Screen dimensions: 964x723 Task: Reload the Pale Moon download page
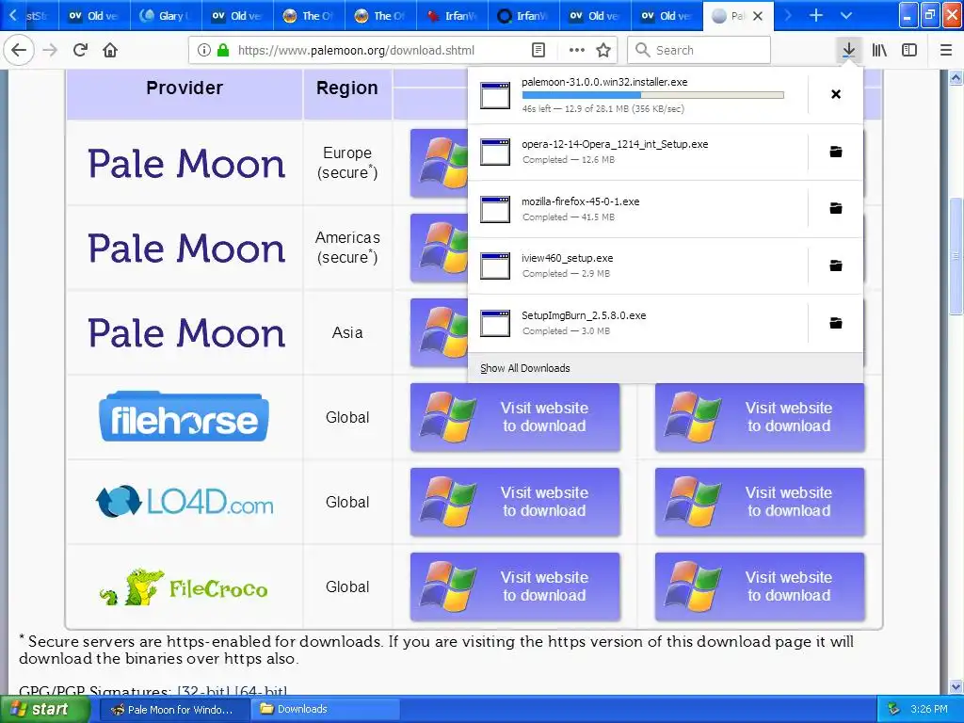pos(80,50)
